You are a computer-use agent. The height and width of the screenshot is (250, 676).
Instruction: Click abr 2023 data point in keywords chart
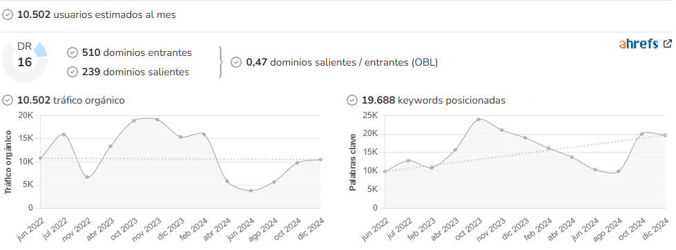(x=455, y=150)
